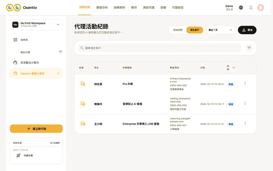273x171 pixels.
Task: Click the Pro 方案 service cell
Action: pyautogui.click(x=128, y=84)
